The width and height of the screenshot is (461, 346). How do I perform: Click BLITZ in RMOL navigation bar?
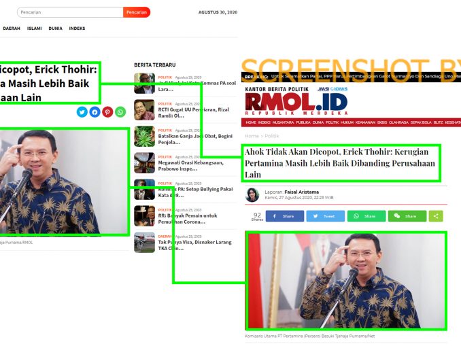[438, 122]
